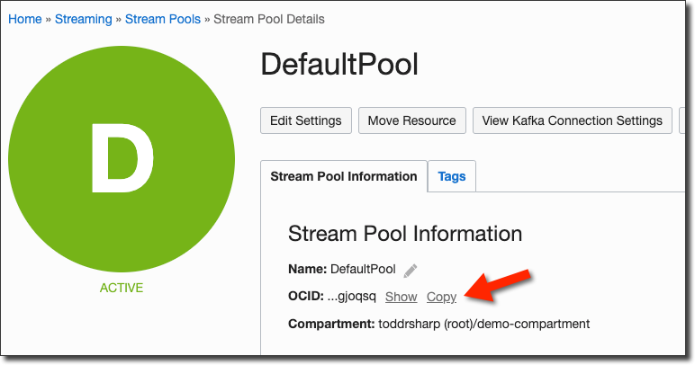Open Stream Pools breadcrumb link
The height and width of the screenshot is (365, 695).
pos(163,19)
